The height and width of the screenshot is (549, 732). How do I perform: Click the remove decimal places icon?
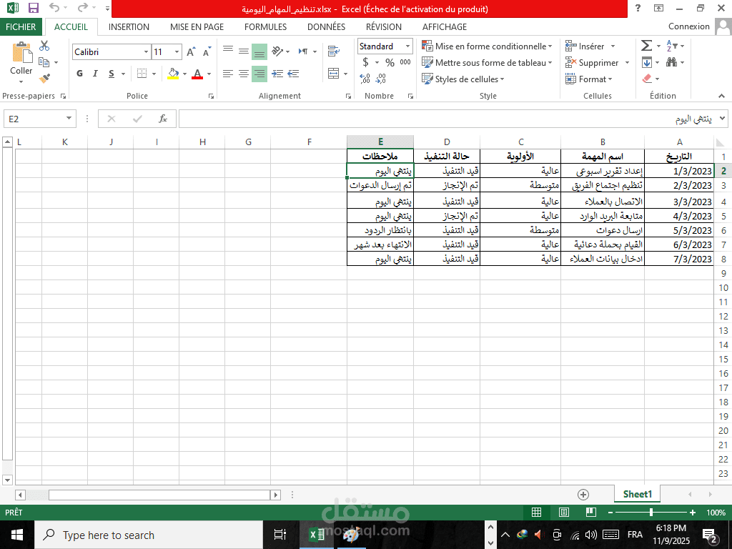click(381, 79)
